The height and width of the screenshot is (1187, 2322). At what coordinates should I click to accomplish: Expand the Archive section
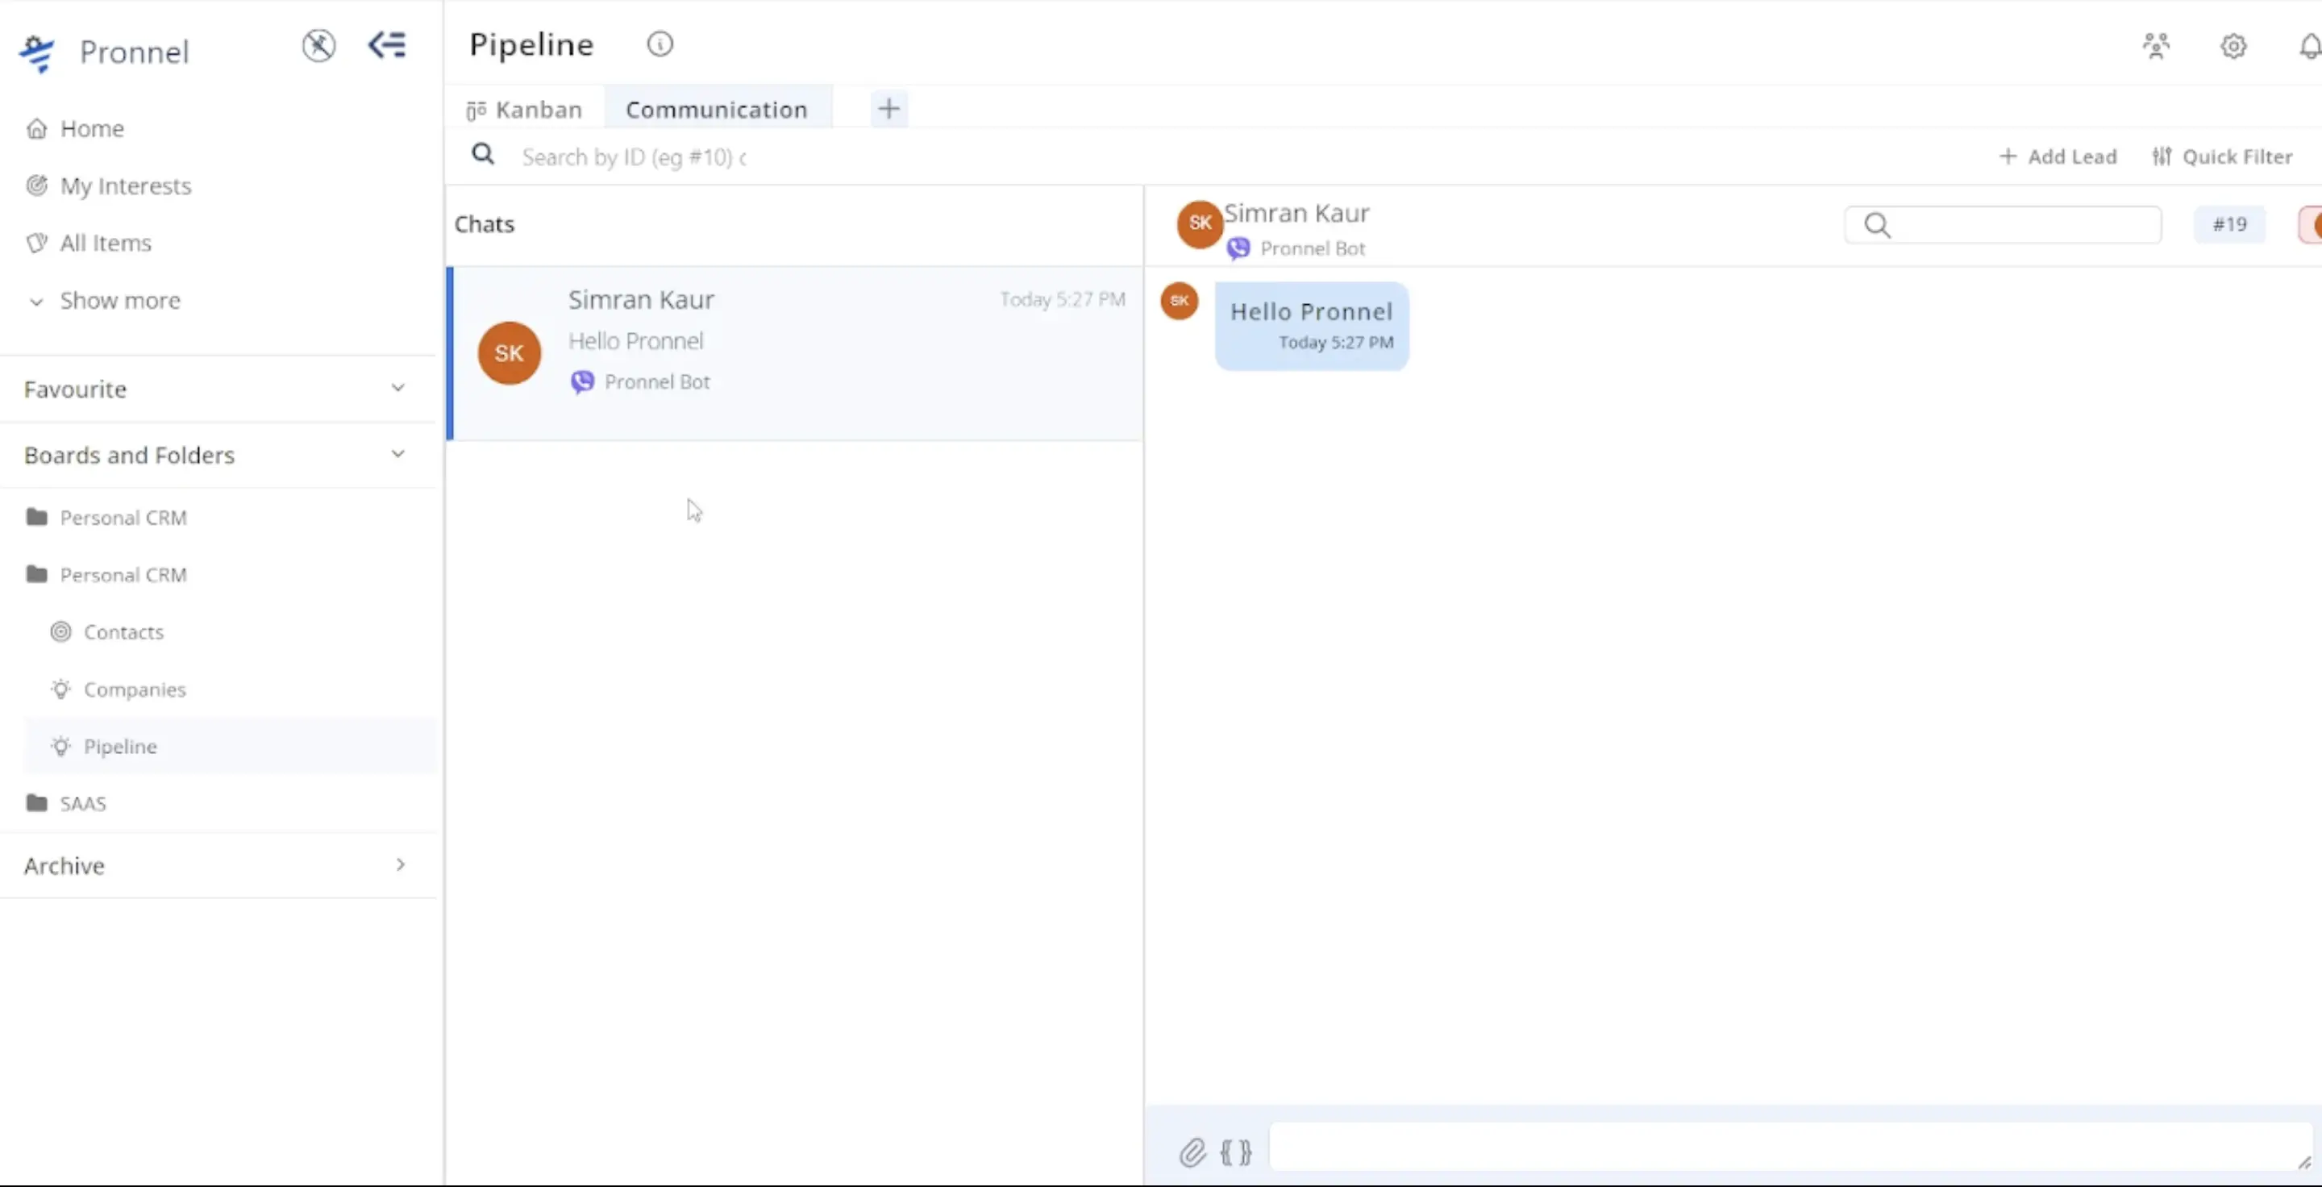click(400, 865)
